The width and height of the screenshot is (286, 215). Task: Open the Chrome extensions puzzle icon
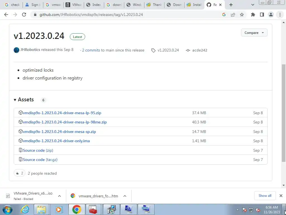(x=253, y=15)
